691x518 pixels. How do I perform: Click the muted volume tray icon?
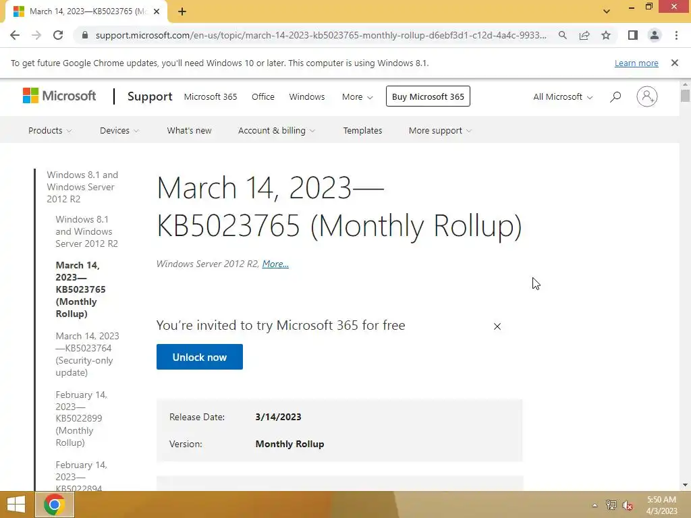[628, 505]
